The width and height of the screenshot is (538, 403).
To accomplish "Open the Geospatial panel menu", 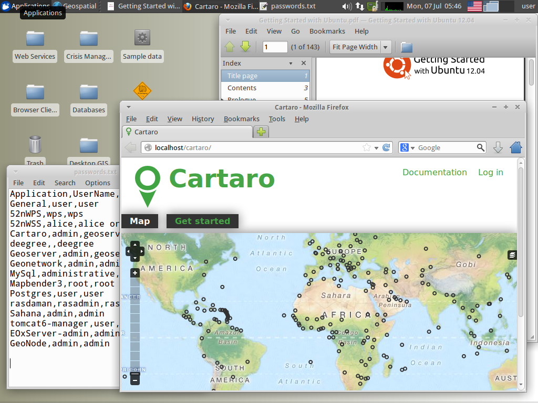I will 75,6.
